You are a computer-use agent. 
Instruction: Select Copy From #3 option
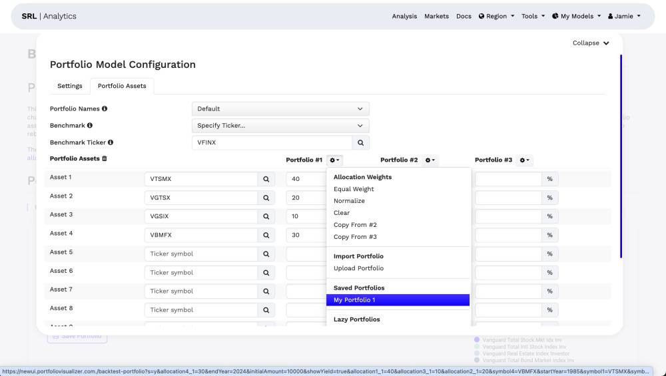pyautogui.click(x=355, y=237)
